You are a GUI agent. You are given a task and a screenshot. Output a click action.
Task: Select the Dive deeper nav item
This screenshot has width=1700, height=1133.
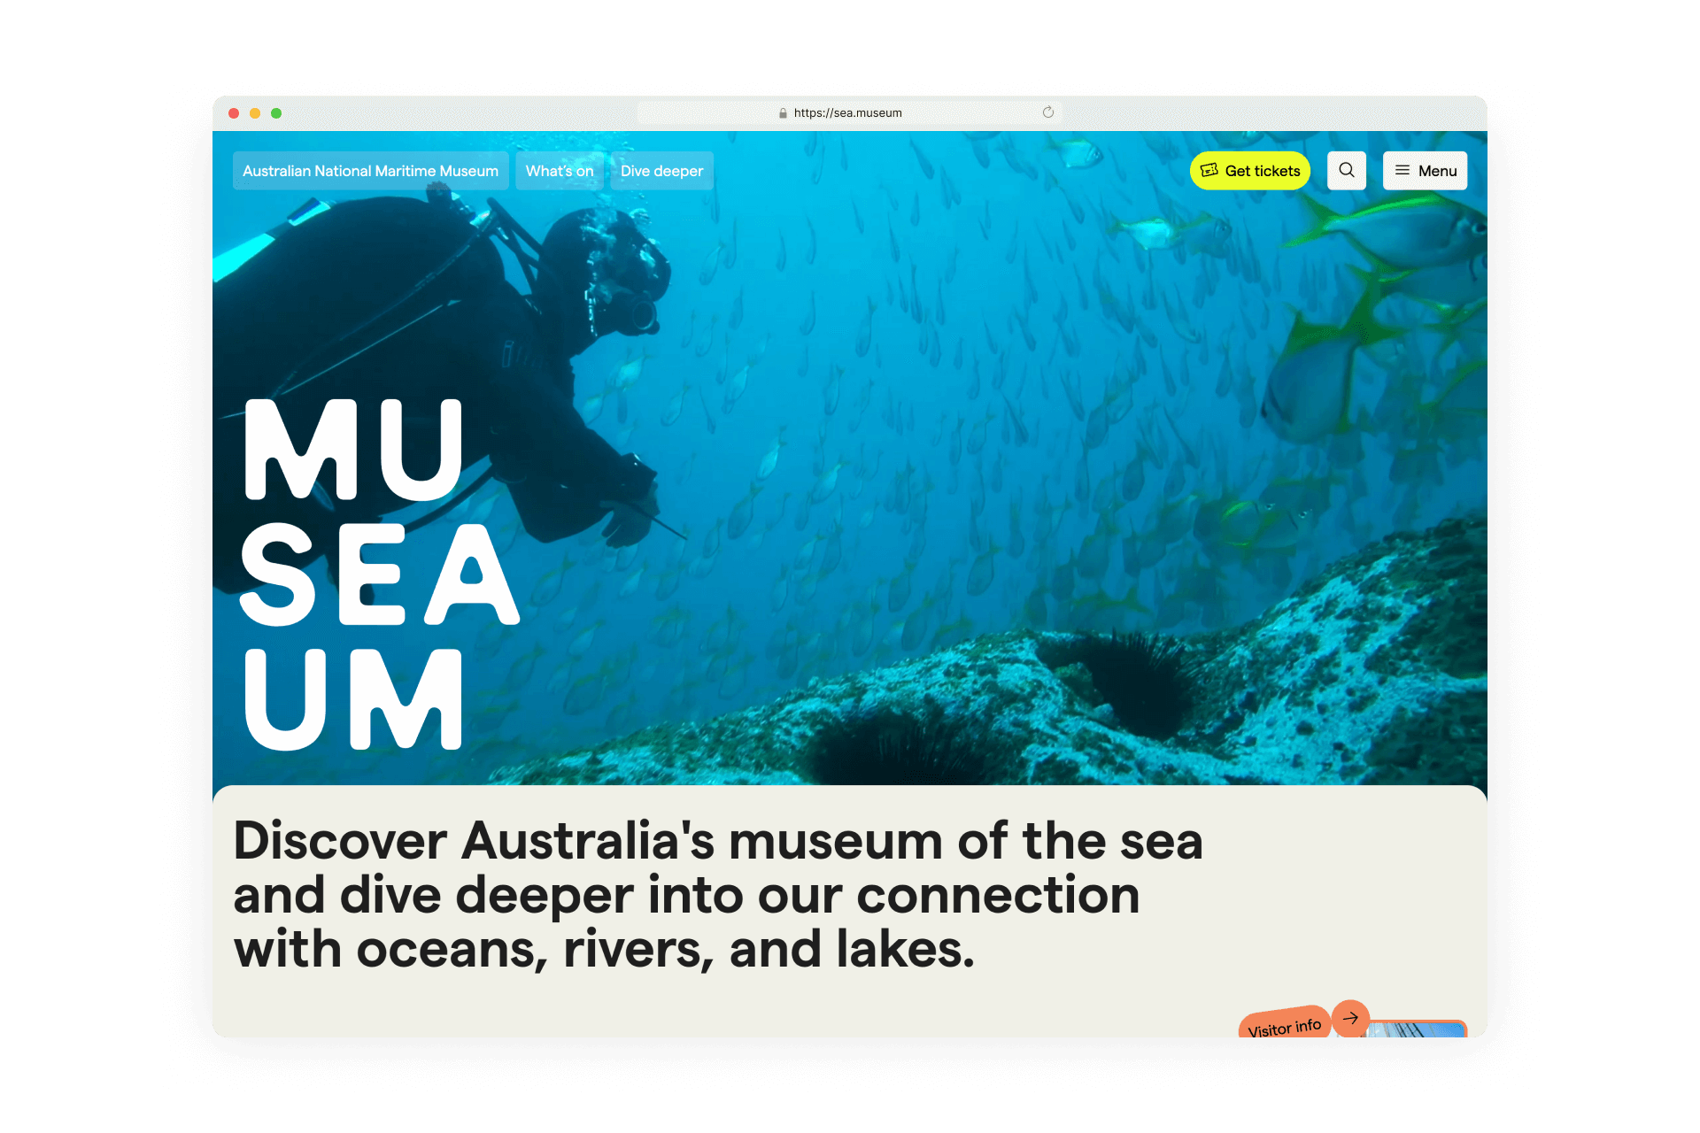pyautogui.click(x=661, y=171)
